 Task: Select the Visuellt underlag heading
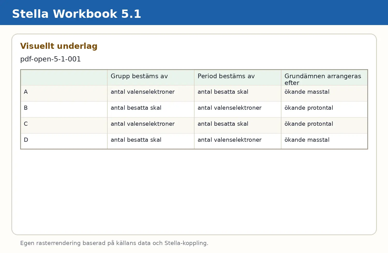click(59, 46)
